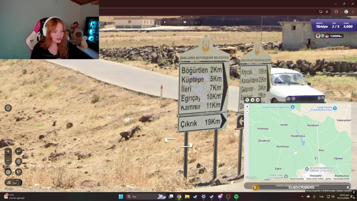Click the Oğlakçı label on the map
Screen dimensions: 357x201
coord(338,159)
